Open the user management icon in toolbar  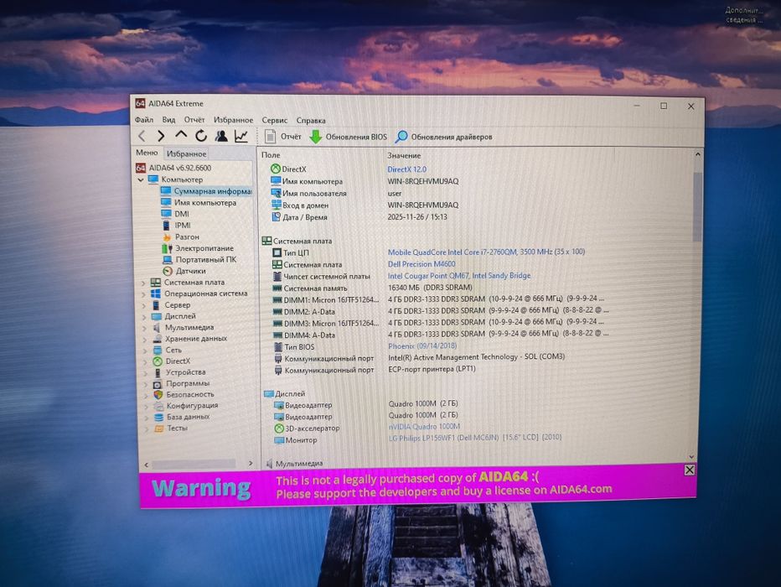[221, 136]
